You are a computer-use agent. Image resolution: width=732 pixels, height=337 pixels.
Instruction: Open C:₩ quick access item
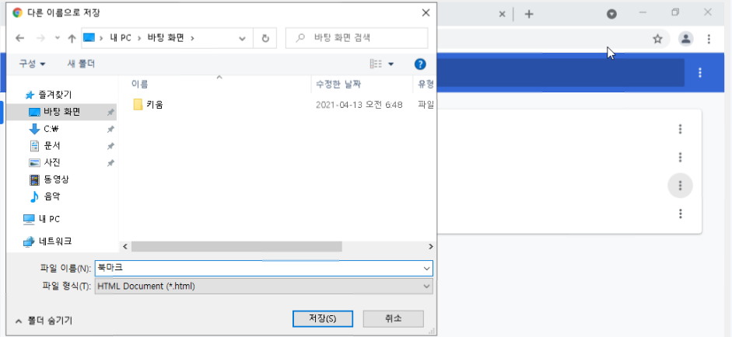click(x=53, y=129)
